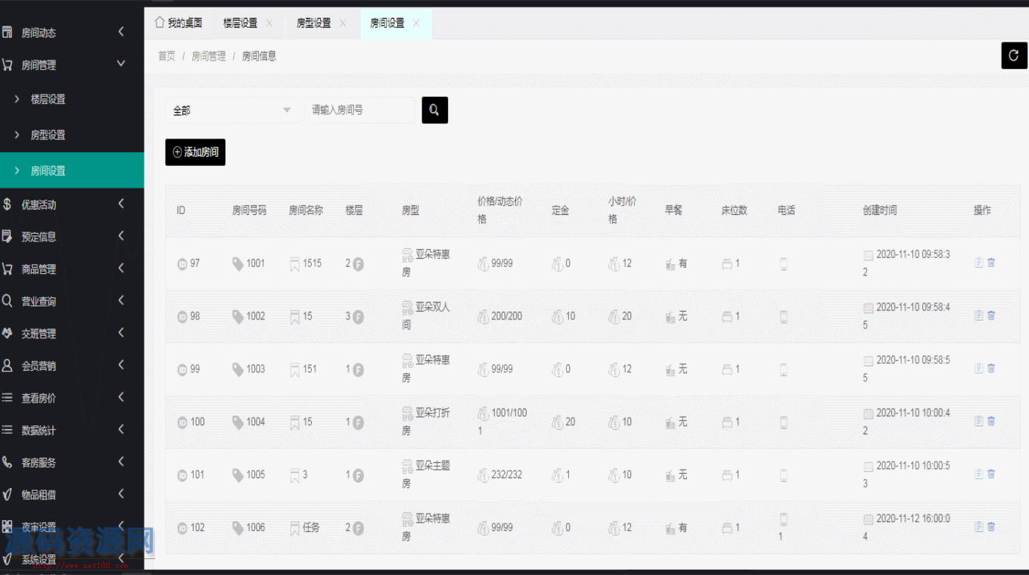Viewport: 1029px width, 575px height.
Task: Click the phone icon beside 客房服务
Action: [7, 462]
